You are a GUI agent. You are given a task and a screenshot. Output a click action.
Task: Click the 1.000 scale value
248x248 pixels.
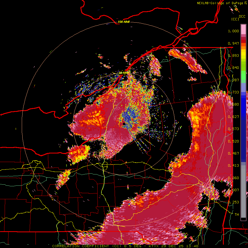tap(233, 31)
